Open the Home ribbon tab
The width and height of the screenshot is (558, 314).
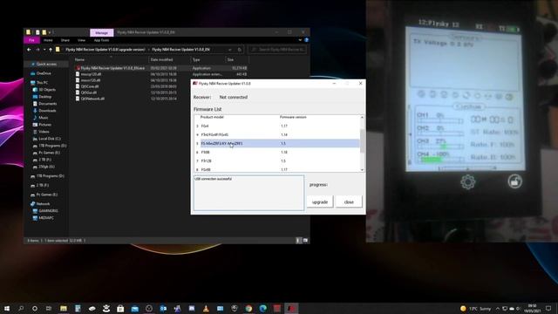(x=48, y=40)
